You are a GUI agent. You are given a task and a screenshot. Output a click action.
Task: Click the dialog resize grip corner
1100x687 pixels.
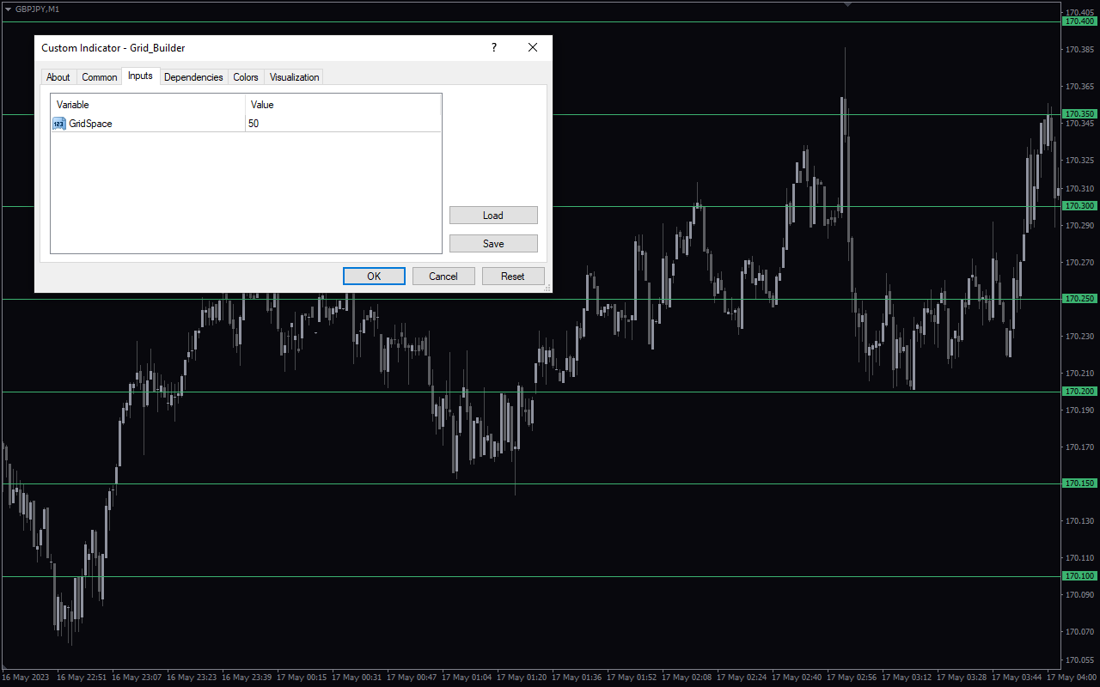547,289
